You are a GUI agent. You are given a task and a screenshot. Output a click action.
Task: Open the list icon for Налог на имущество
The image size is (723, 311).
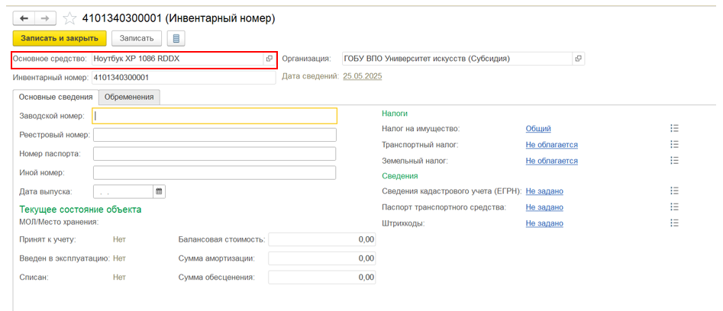click(675, 128)
